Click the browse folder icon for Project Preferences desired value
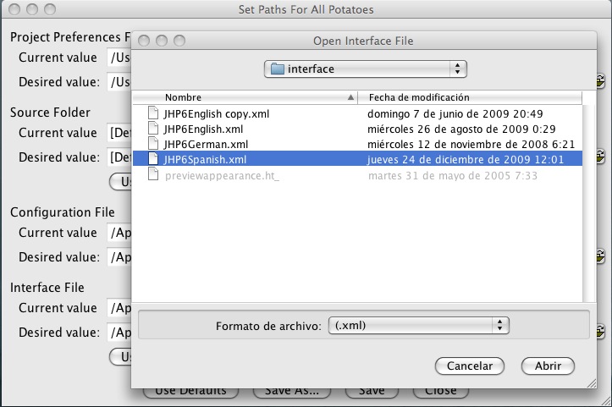612x407 pixels. (x=601, y=81)
